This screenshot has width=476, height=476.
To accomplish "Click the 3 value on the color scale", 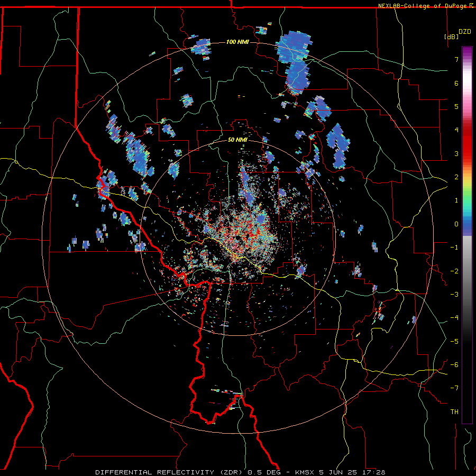I will (456, 153).
